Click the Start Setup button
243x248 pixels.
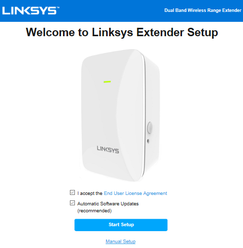coord(121,225)
